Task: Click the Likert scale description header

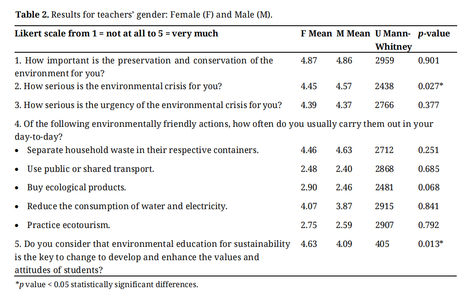Action: point(117,33)
